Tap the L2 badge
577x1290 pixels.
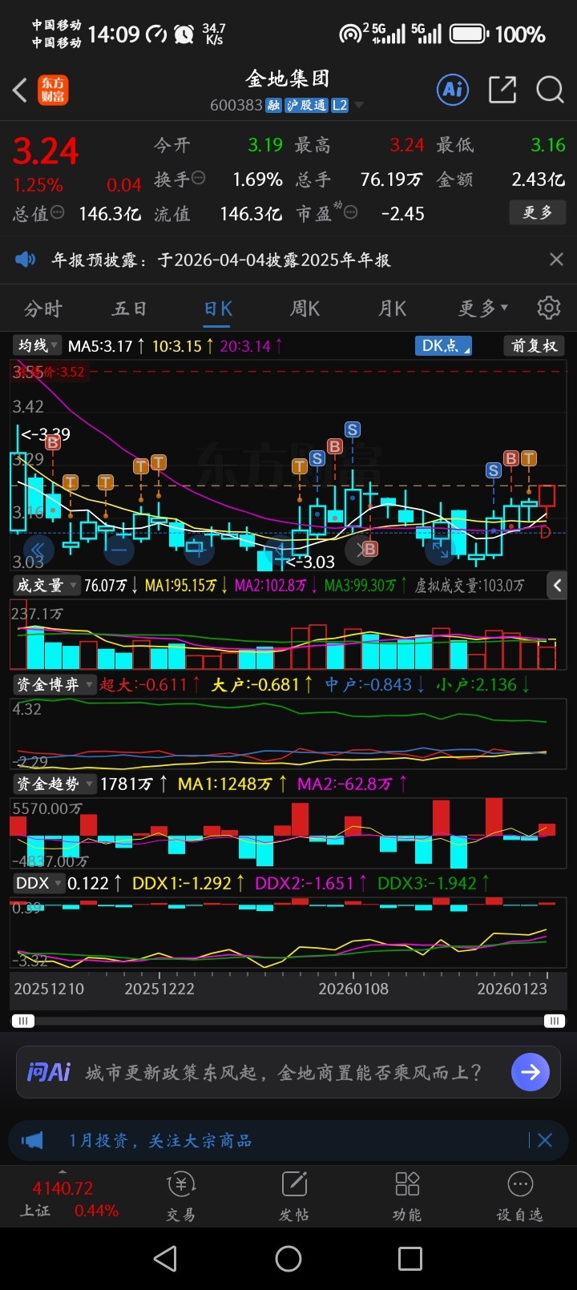[x=340, y=105]
